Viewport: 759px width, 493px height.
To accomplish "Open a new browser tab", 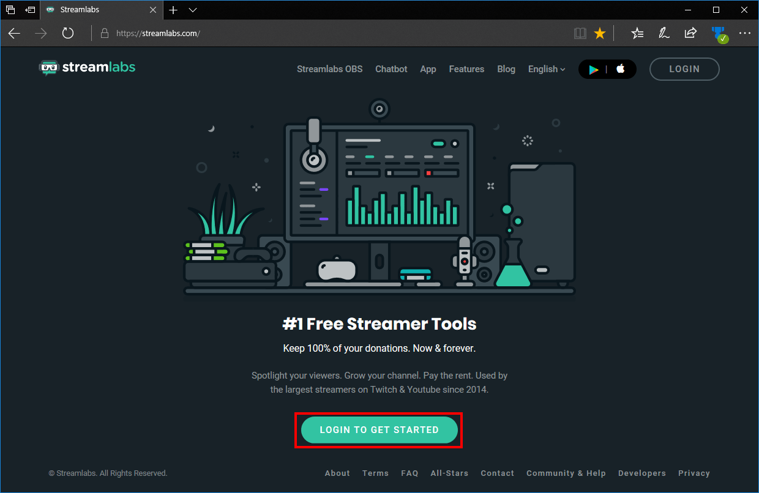I will (173, 10).
